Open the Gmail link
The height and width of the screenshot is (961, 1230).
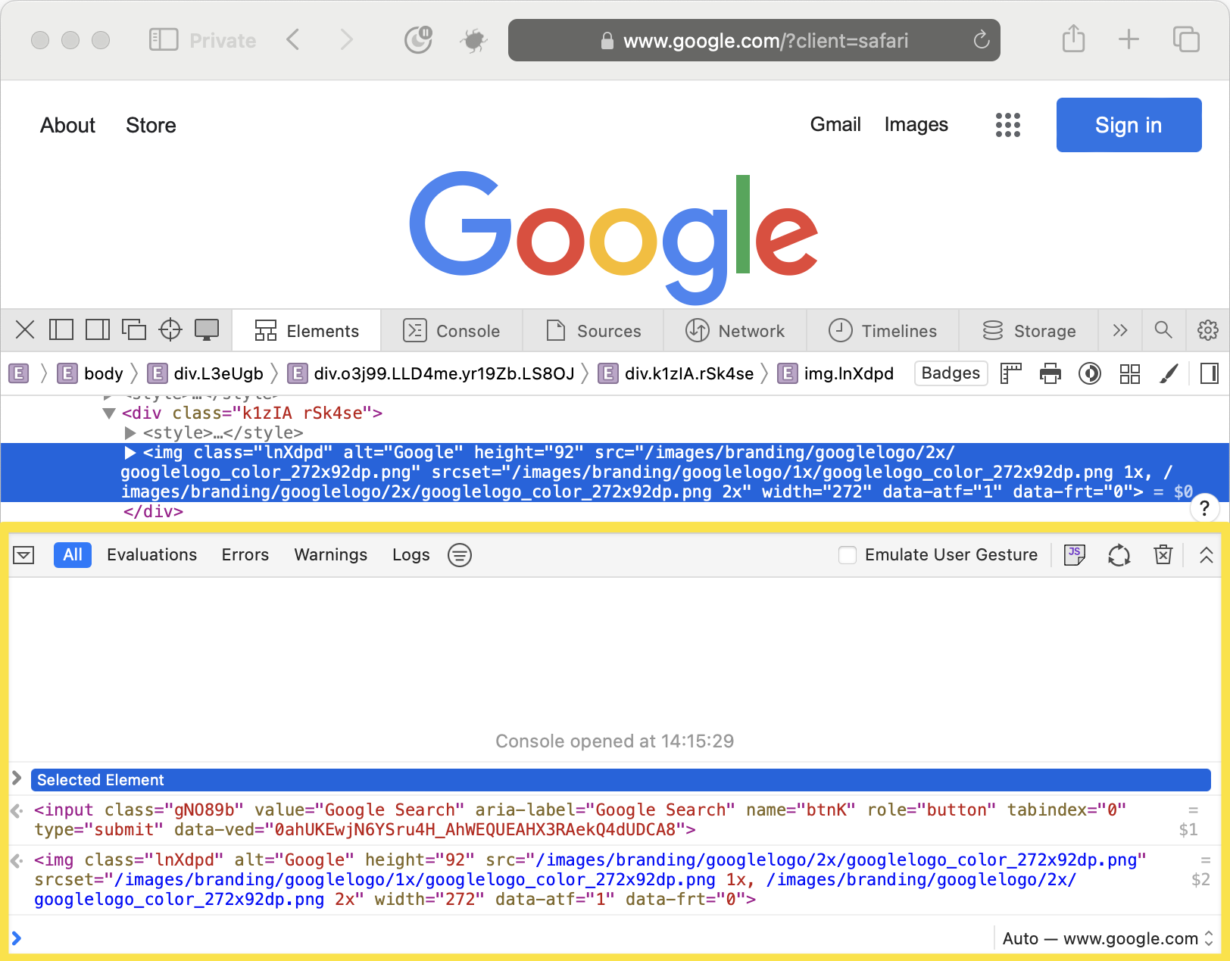tap(835, 124)
